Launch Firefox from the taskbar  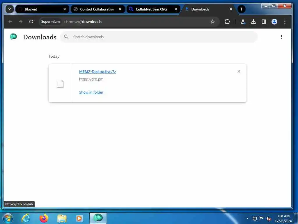[x=44, y=218]
